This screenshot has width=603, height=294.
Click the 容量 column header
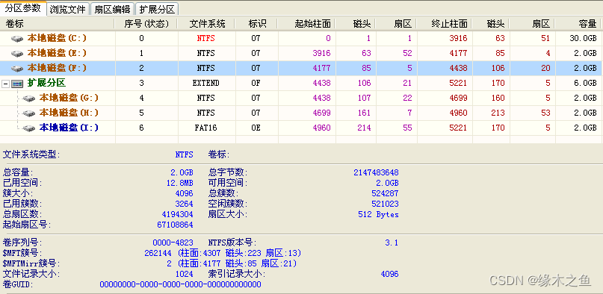point(578,24)
